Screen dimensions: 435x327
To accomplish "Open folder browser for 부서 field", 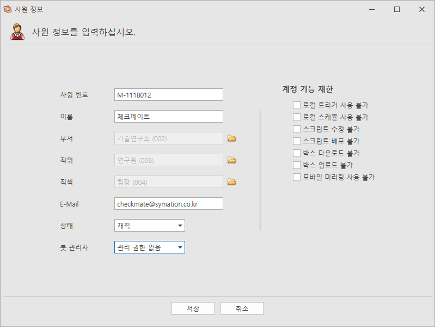I will 232,138.
